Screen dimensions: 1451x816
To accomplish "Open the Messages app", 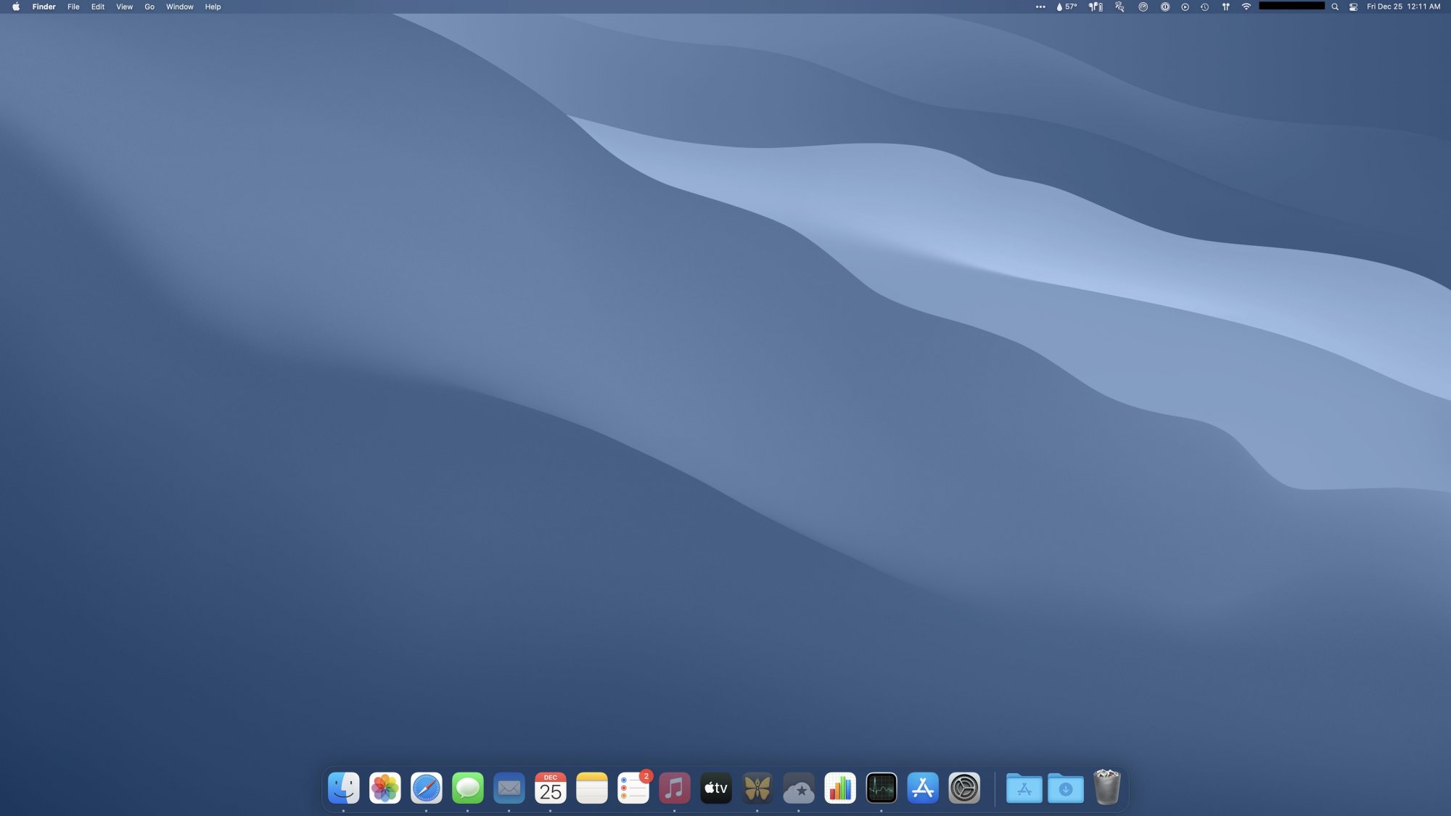I will (x=467, y=788).
